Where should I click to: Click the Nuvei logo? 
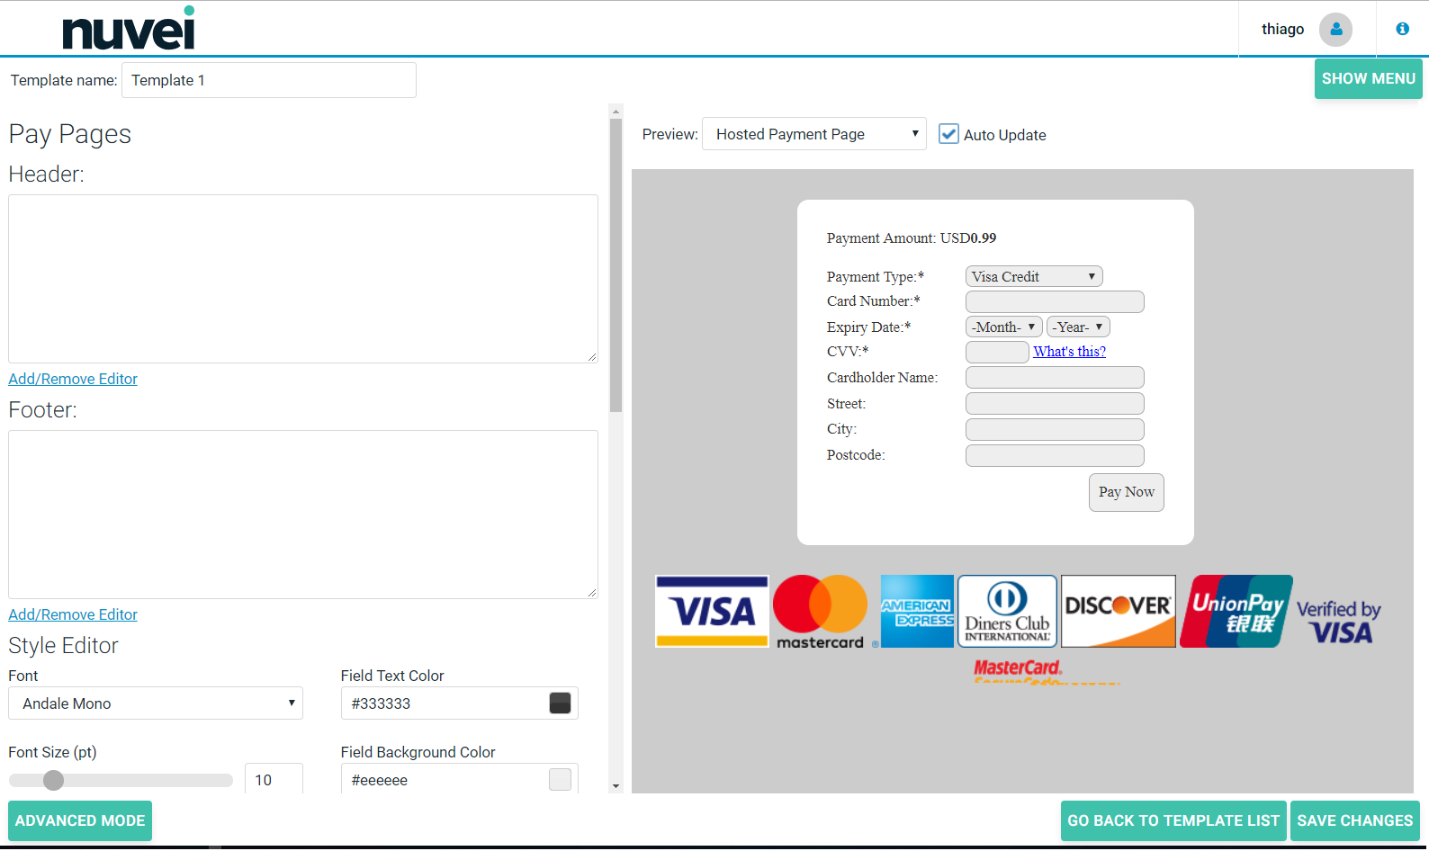[129, 29]
